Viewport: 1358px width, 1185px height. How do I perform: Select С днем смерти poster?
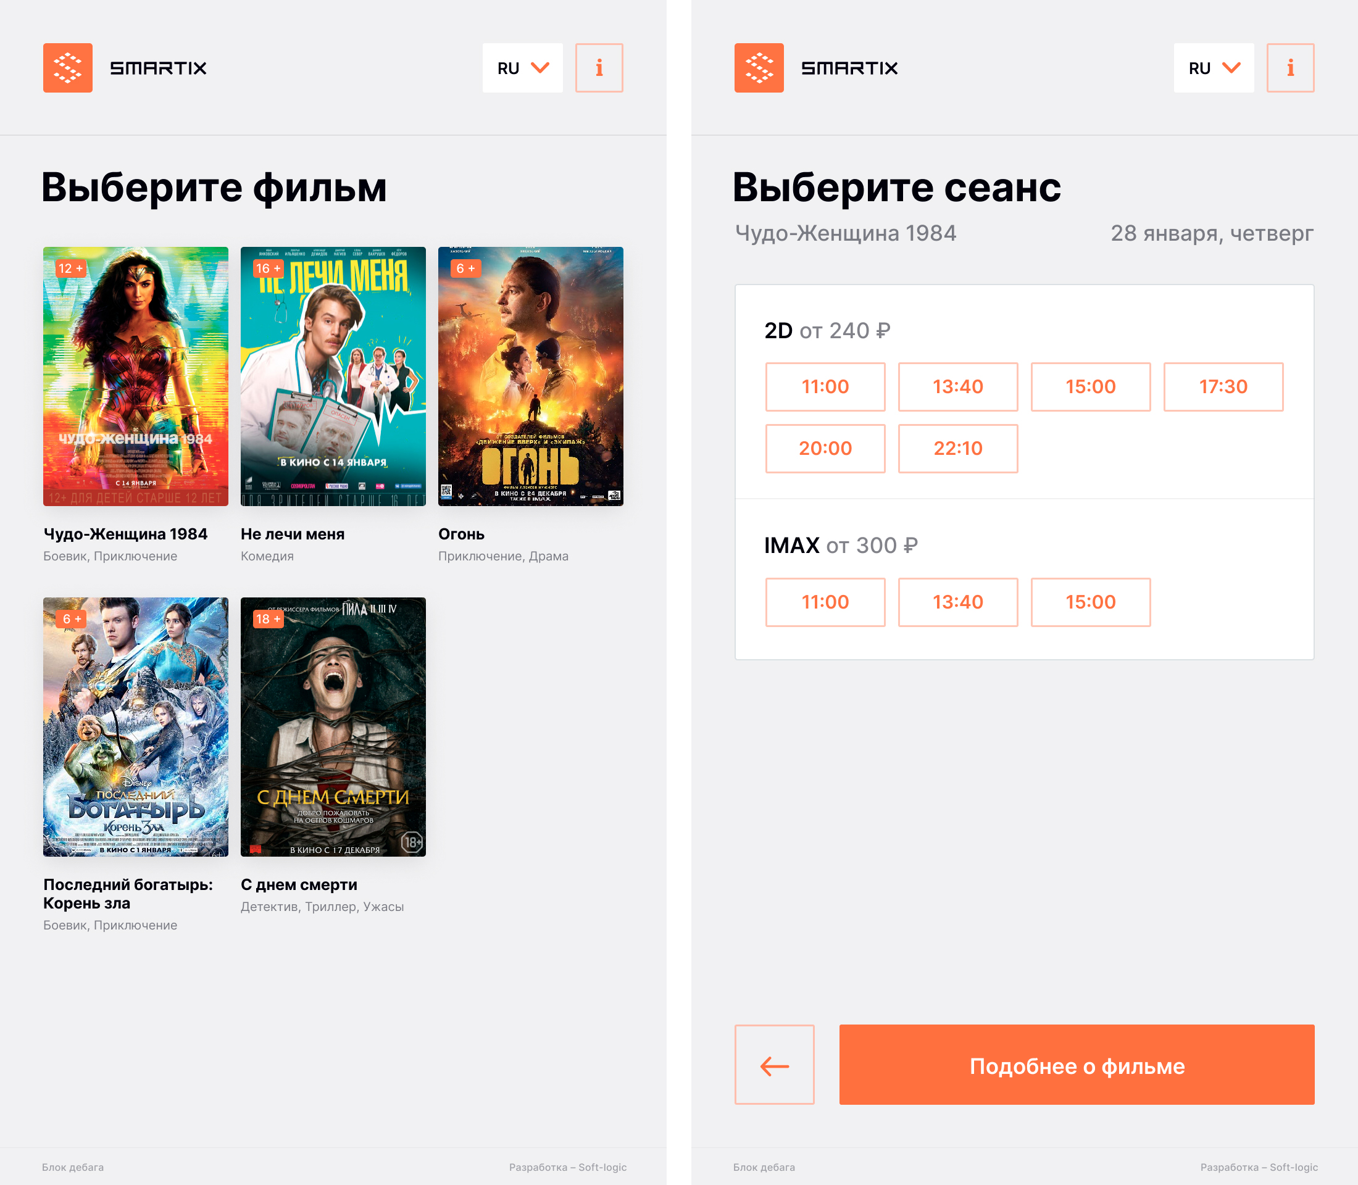tap(333, 727)
